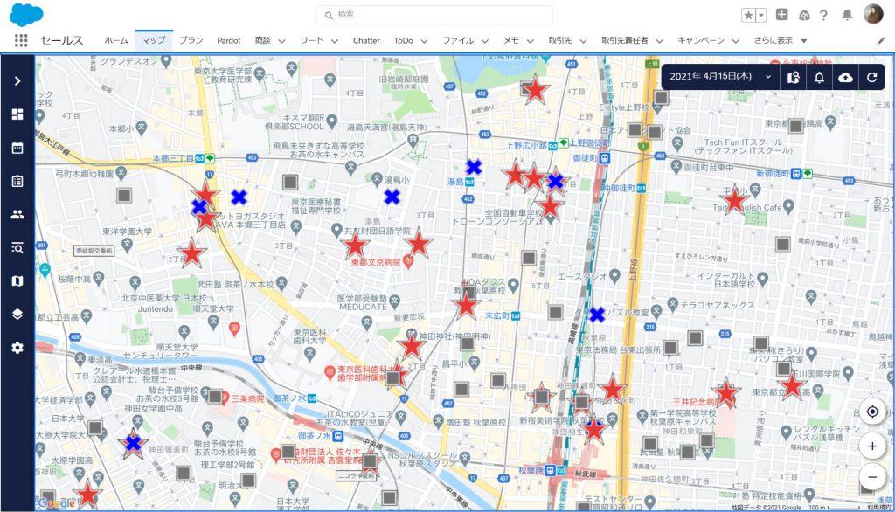Click the 検索 global search field

tap(434, 14)
